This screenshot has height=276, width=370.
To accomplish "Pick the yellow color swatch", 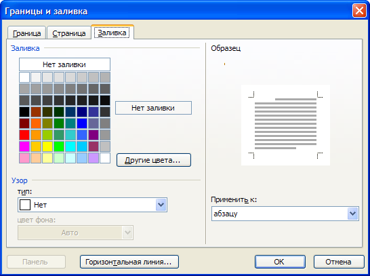I will coord(47,146).
